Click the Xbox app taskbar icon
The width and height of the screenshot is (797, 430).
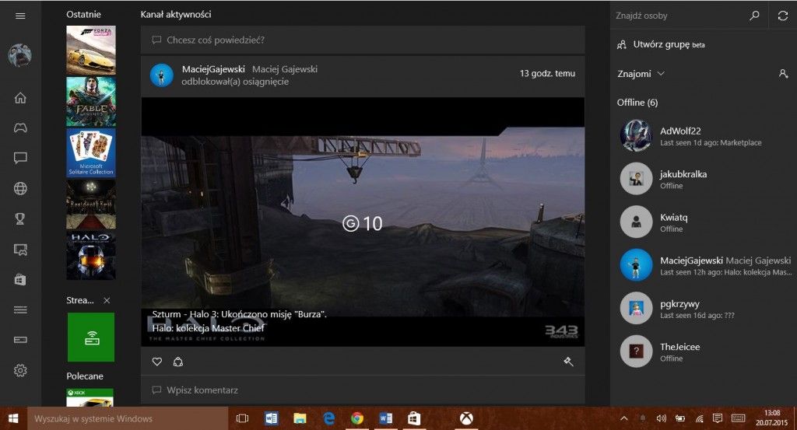[x=466, y=418]
